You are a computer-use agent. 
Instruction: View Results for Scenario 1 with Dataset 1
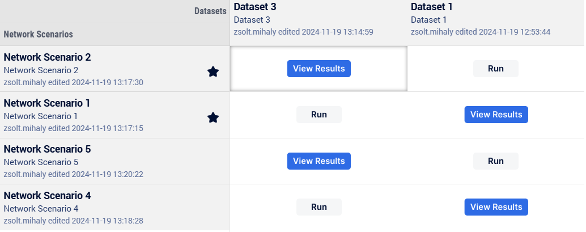point(496,115)
